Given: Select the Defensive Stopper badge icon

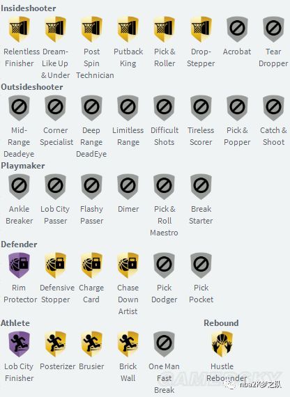Looking at the screenshot, I should [56, 265].
